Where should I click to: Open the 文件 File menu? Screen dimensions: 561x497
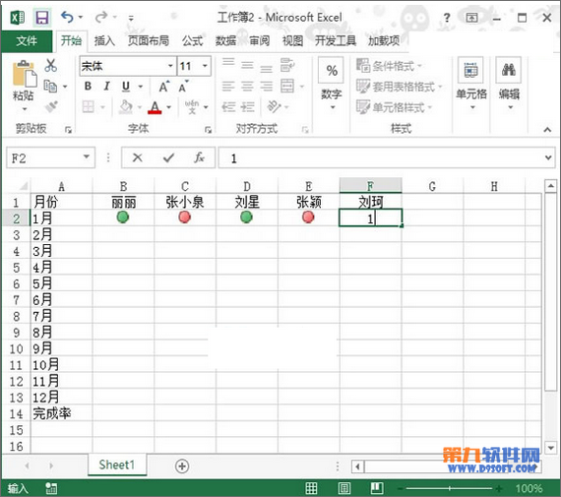click(x=27, y=40)
